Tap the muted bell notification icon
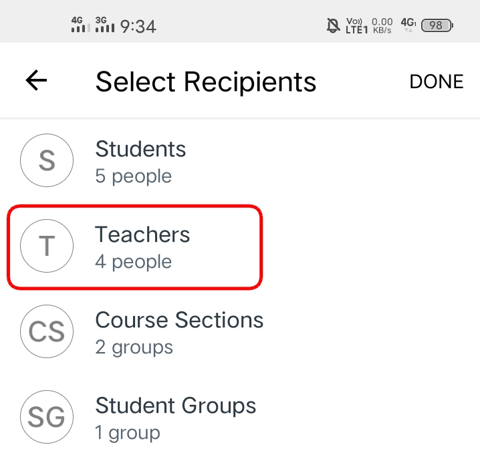 [332, 26]
